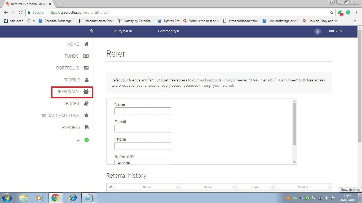Click the Home house icon in sidebar
Screen dimensions: 362x203
(x=86, y=44)
